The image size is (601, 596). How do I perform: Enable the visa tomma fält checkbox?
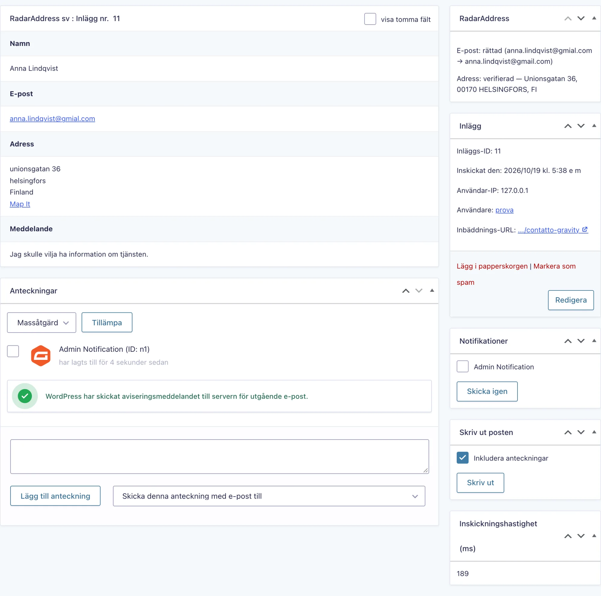[370, 19]
